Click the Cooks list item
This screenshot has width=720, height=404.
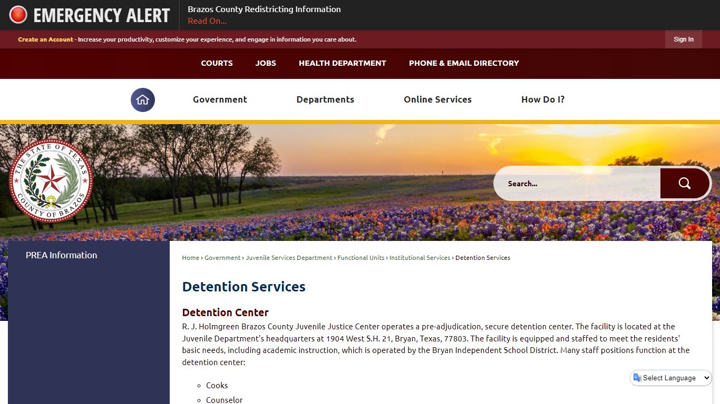(217, 386)
